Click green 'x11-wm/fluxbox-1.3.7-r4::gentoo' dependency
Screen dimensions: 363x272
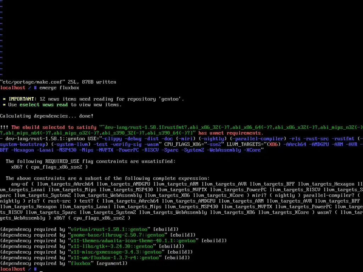click(115, 258)
